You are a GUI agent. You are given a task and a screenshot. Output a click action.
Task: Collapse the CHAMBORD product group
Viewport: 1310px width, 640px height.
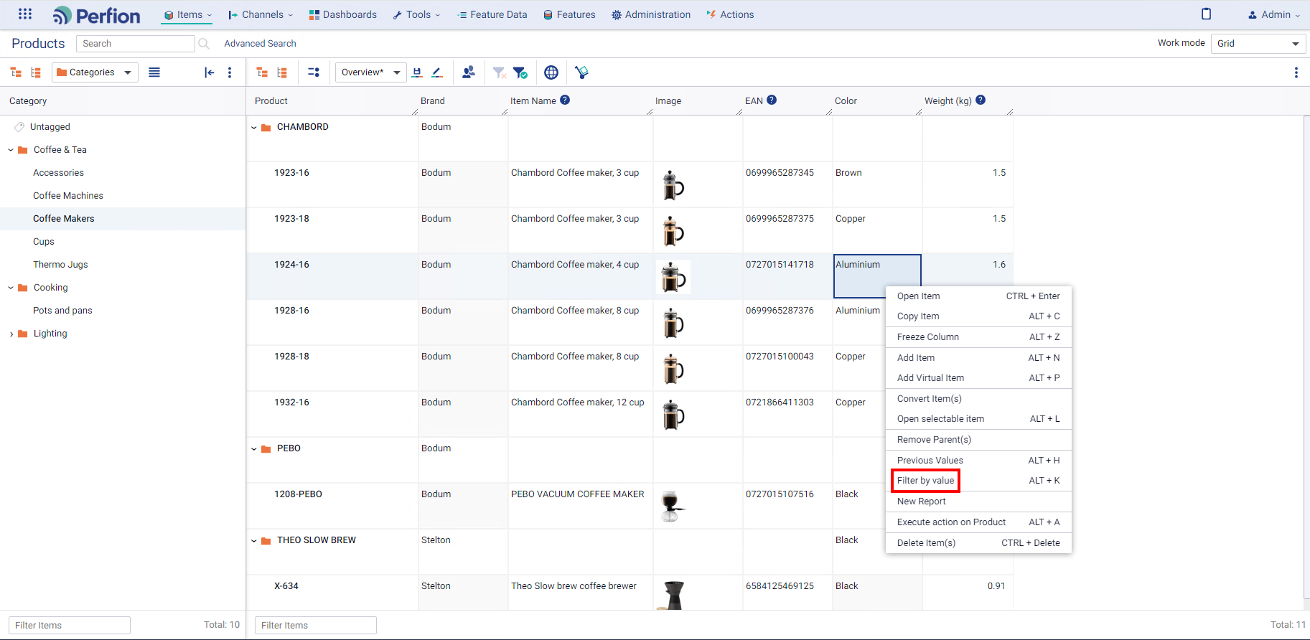[x=254, y=128]
